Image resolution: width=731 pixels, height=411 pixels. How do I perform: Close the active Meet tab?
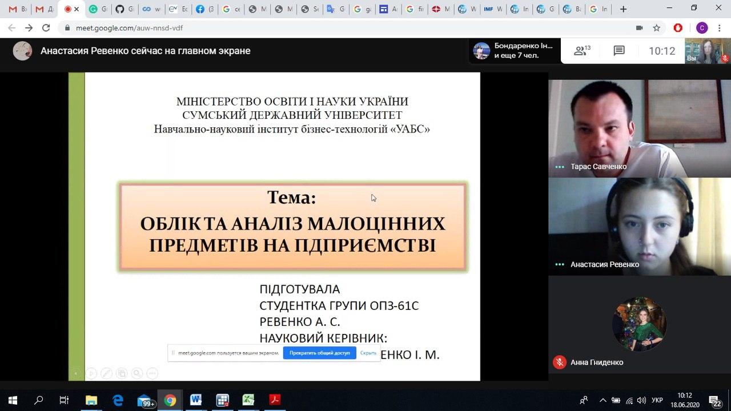tap(77, 9)
